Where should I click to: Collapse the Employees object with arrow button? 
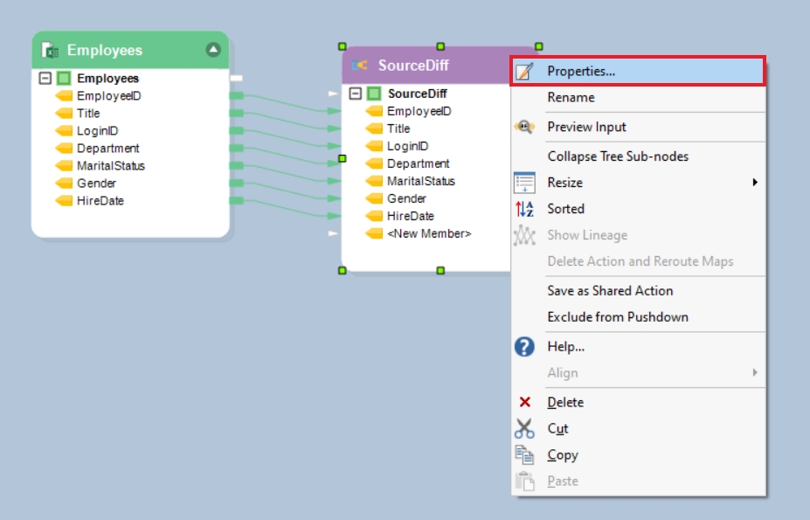click(213, 50)
